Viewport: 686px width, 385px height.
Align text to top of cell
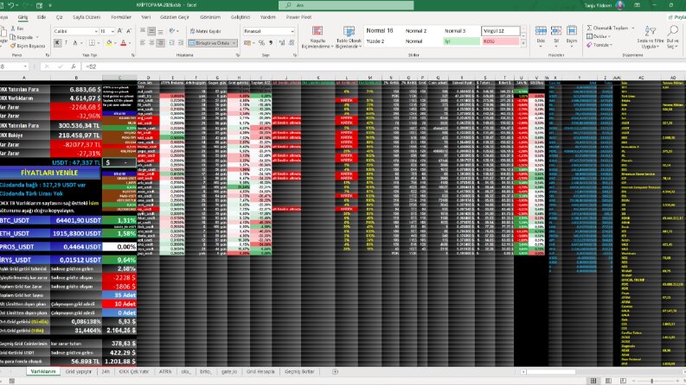click(143, 31)
